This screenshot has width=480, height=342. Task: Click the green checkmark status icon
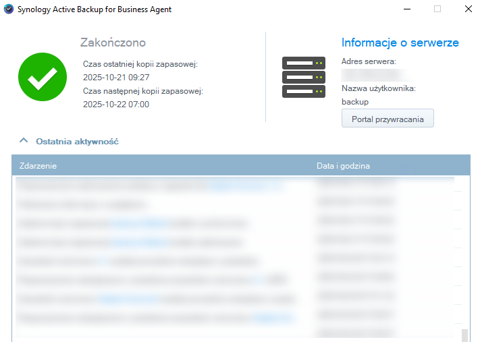pos(42,78)
